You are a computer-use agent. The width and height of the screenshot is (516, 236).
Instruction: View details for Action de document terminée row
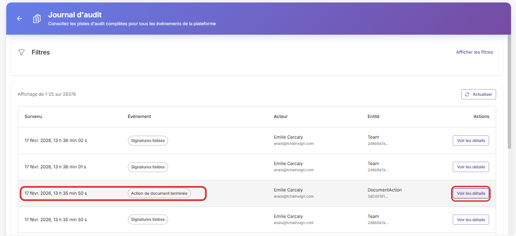click(470, 194)
